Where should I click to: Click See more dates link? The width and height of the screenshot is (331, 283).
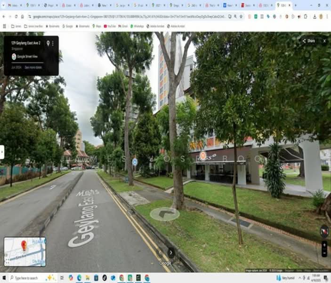point(33,67)
